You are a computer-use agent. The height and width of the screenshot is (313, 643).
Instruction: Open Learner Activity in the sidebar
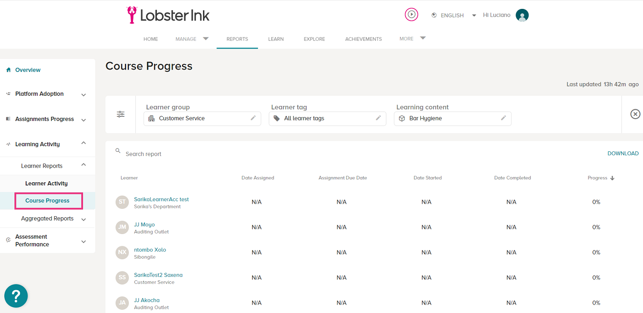tap(47, 184)
